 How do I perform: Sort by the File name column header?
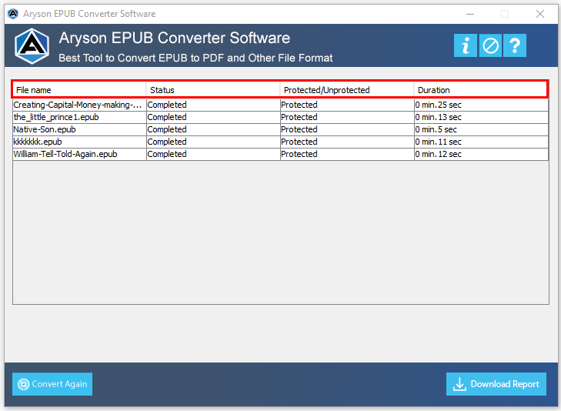point(79,90)
